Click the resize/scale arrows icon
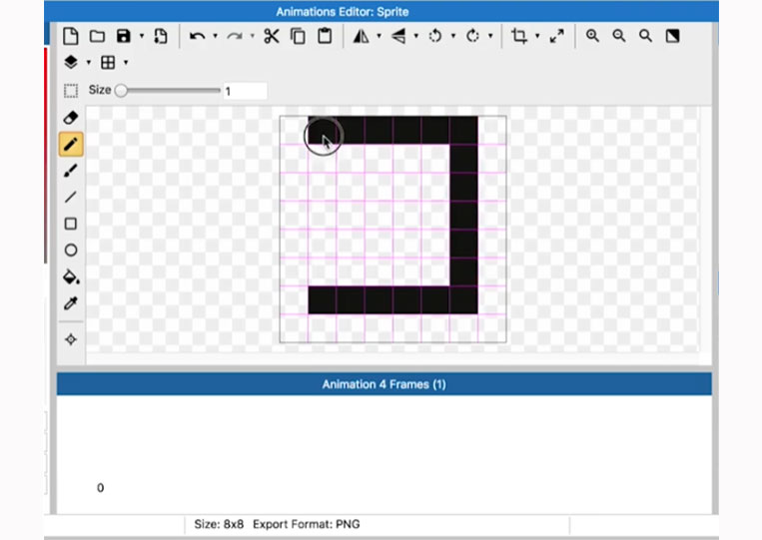The height and width of the screenshot is (540, 762). tap(557, 36)
